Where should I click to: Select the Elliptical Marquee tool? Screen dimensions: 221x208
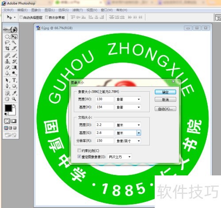click(x=7, y=37)
